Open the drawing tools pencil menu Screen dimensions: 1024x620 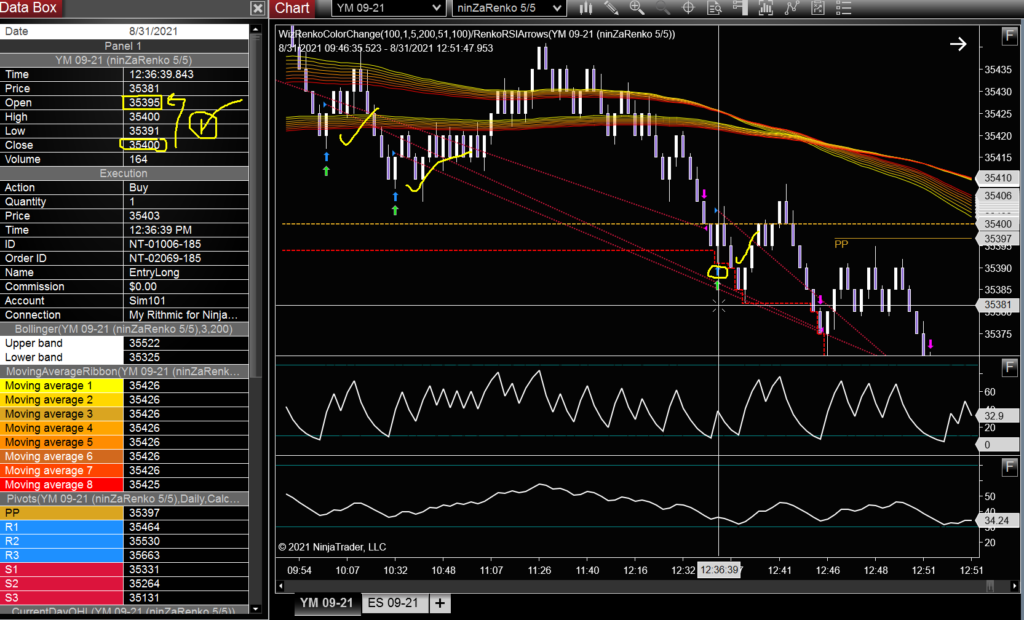tap(611, 8)
